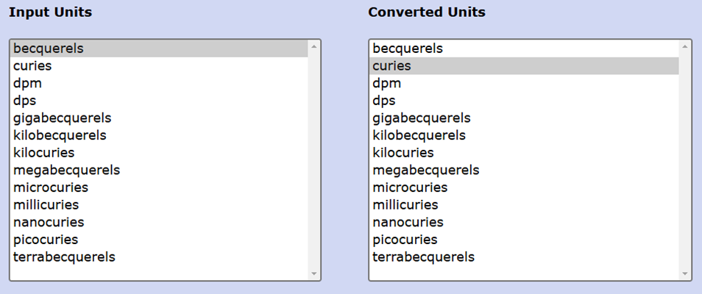Select becquerels in Converted Units list
This screenshot has height=294, width=702.
point(408,49)
